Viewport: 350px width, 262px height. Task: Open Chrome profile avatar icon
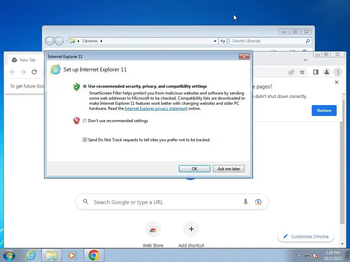coord(326,72)
